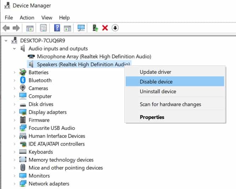The image size is (236, 189).
Task: Click the Mice and pointing devices icon
Action: click(23, 167)
